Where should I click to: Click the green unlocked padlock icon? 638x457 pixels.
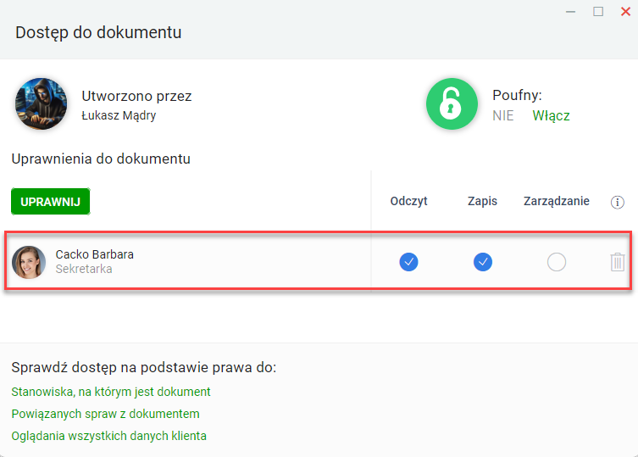click(452, 103)
